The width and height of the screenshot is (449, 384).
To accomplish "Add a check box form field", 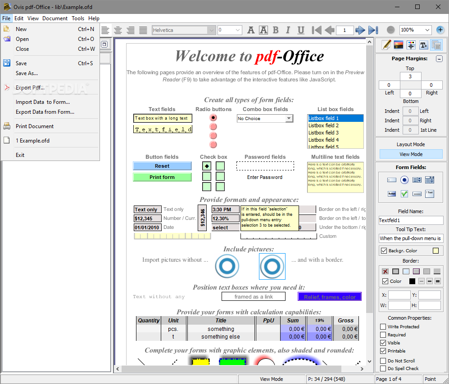I will (404, 193).
